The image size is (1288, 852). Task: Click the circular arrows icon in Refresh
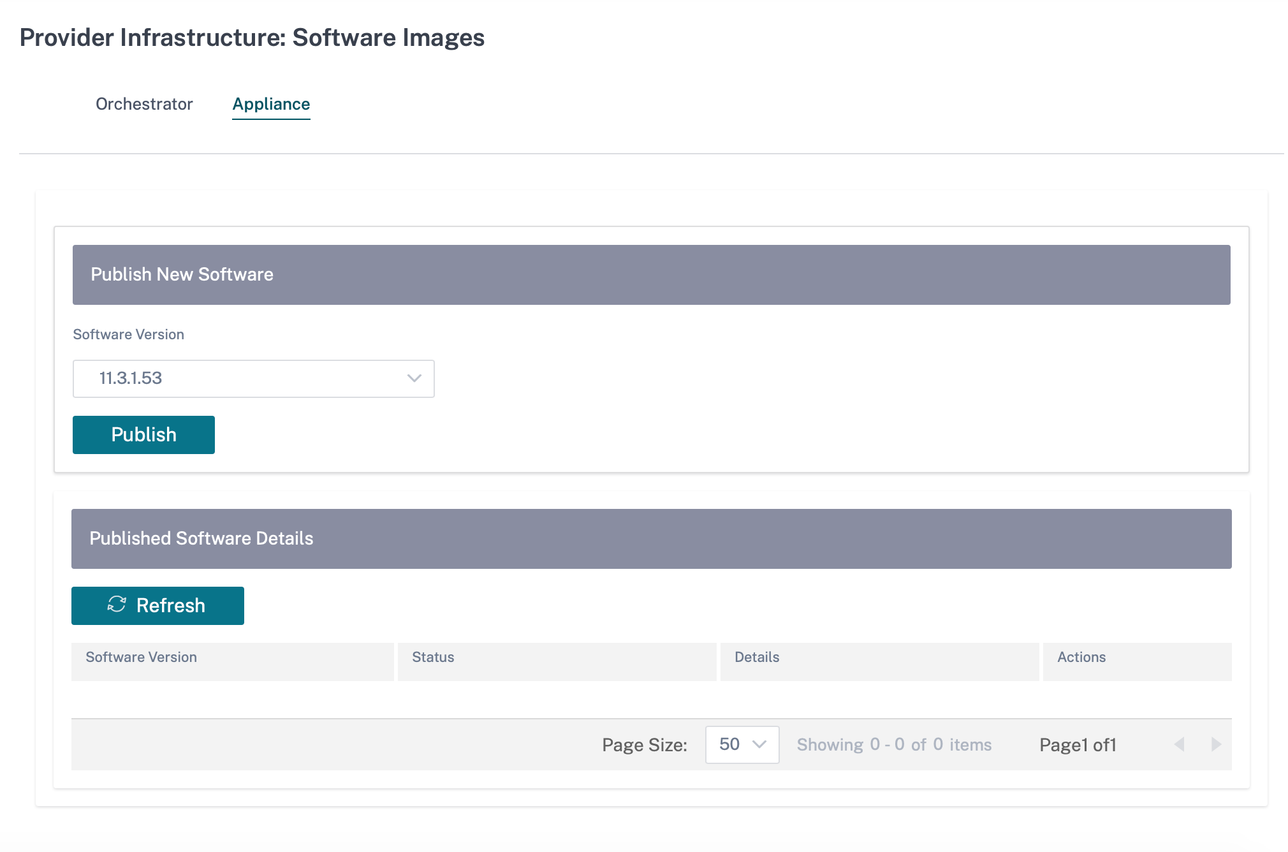(117, 605)
